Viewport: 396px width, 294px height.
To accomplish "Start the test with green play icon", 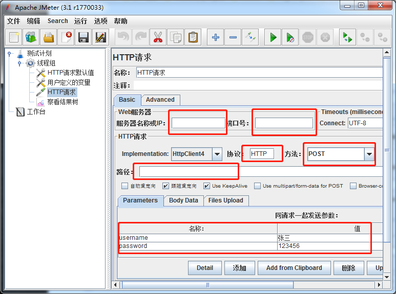I will [x=273, y=37].
